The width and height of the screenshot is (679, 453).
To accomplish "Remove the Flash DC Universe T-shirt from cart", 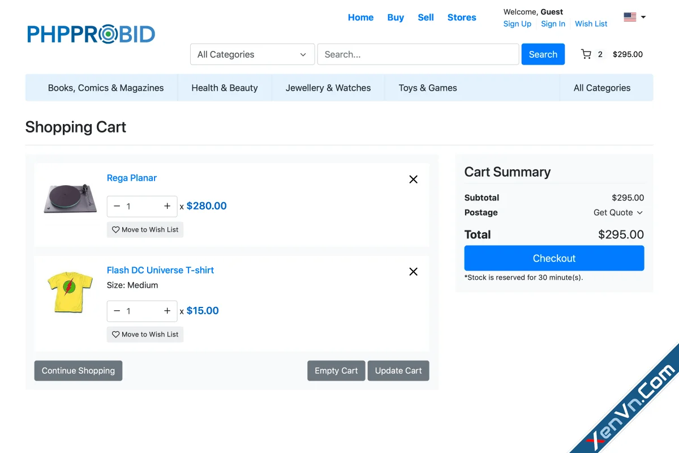I will coord(413,271).
